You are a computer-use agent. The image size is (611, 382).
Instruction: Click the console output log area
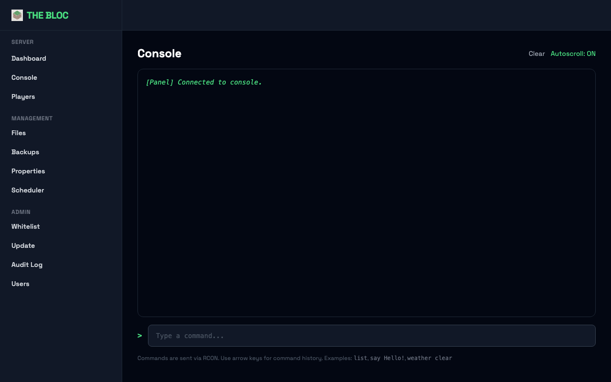click(367, 193)
